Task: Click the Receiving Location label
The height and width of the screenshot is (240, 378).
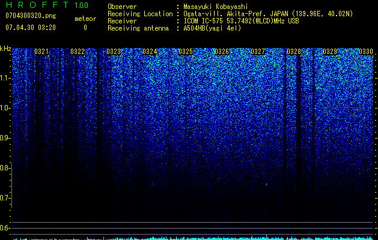Action: [x=140, y=14]
